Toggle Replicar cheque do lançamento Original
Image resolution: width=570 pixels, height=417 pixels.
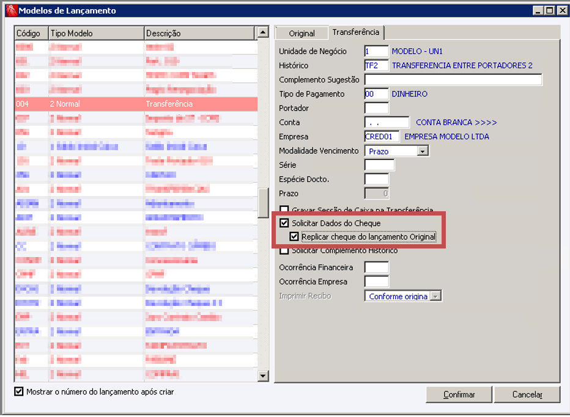pos(294,237)
